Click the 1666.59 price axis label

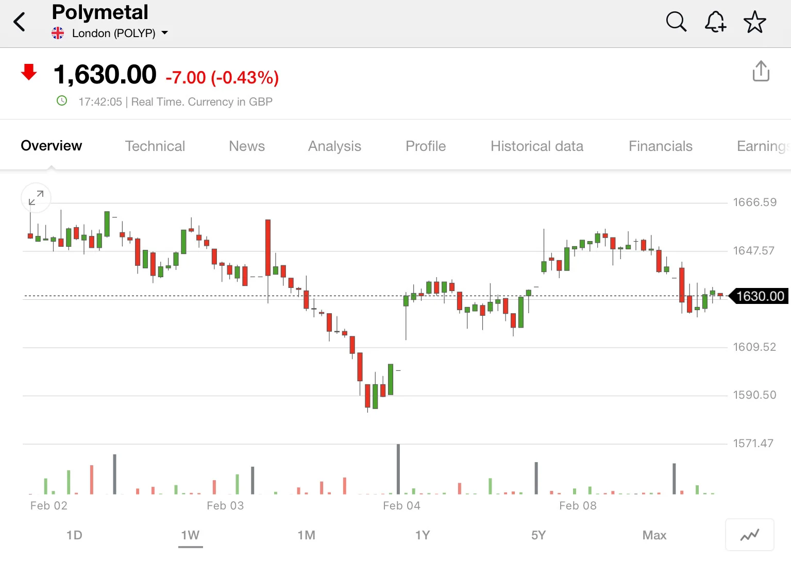755,202
